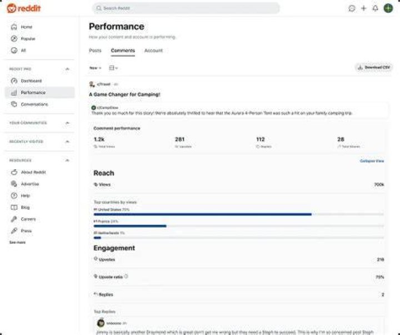The image size is (400, 335).
Task: Switch to the Account tab
Action: click(153, 51)
